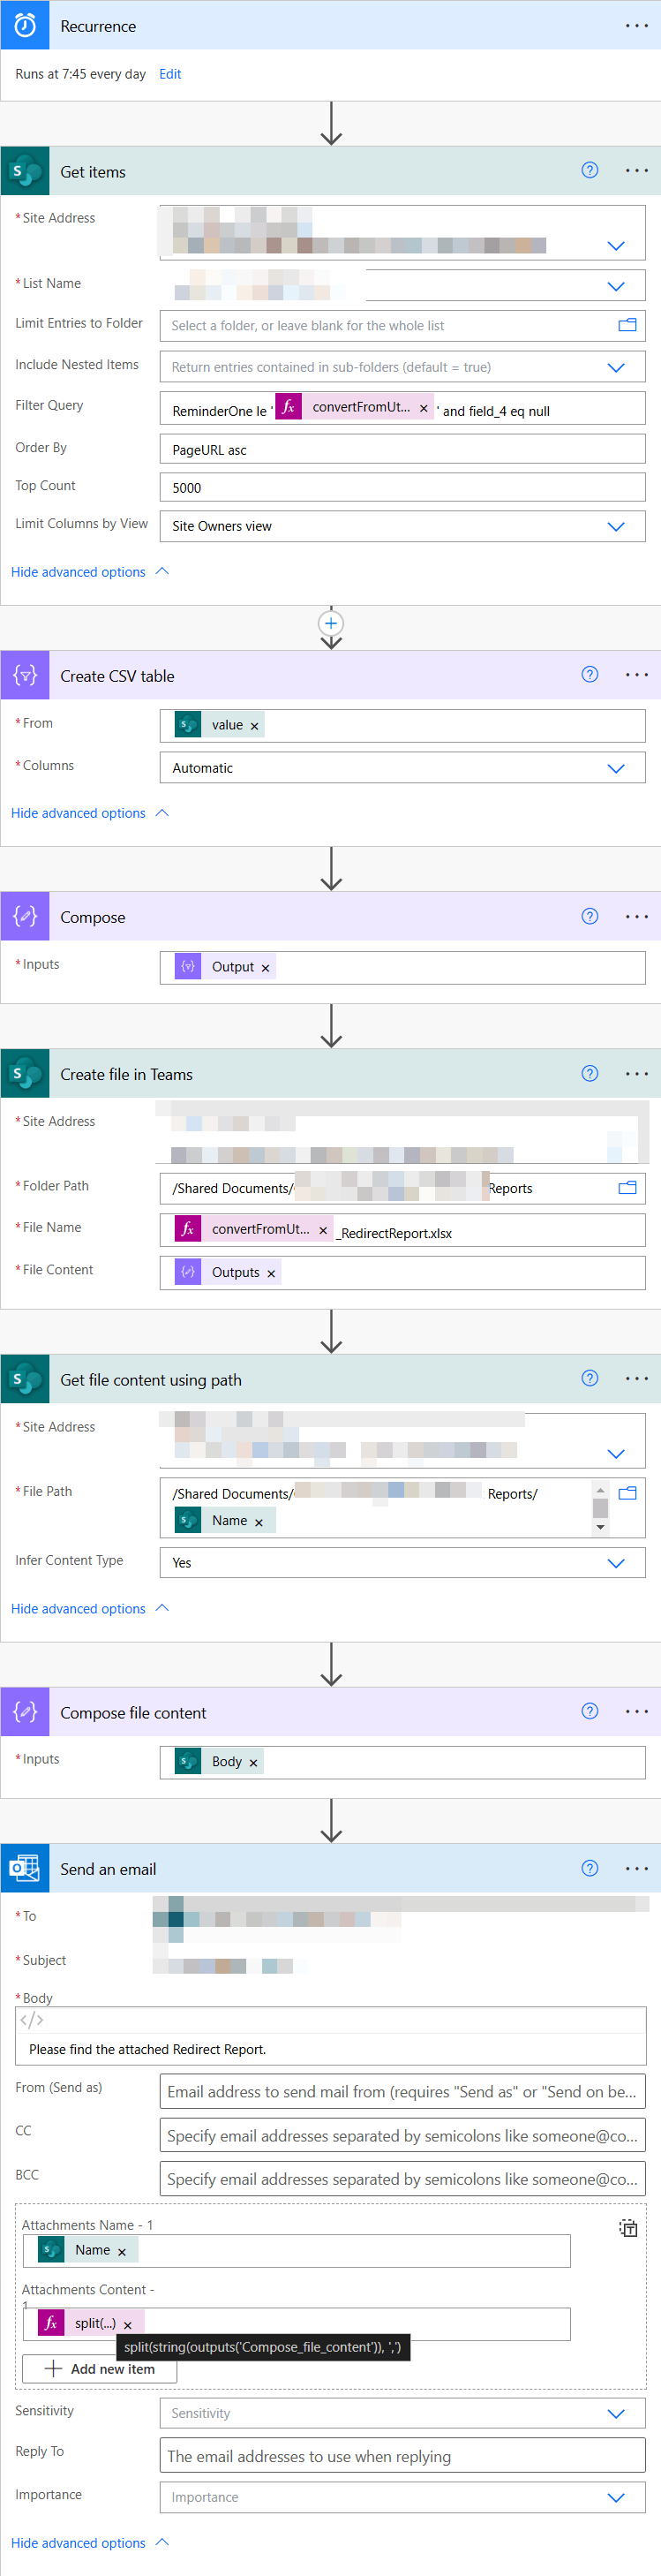This screenshot has height=2576, width=661.
Task: Remove convertFromUtc token in Filter Query
Action: click(x=424, y=408)
